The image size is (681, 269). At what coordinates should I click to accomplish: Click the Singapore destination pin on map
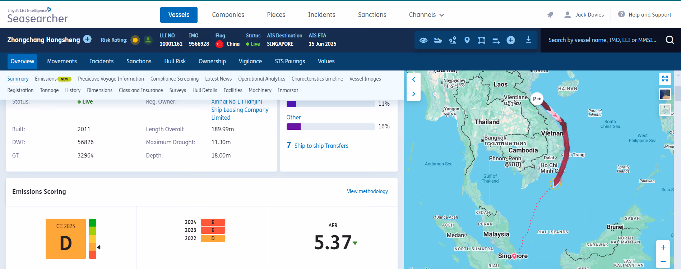tap(514, 256)
